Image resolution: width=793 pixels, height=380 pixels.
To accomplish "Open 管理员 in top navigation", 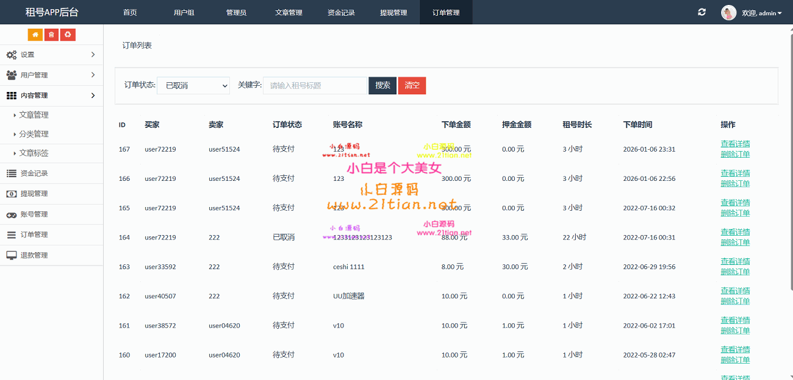I will coord(236,12).
